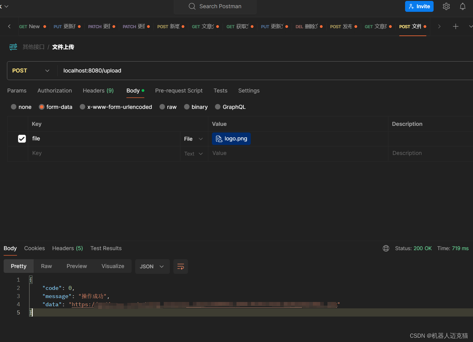The height and width of the screenshot is (342, 473).
Task: Open the response Headers (5) tab
Action: [x=67, y=248]
